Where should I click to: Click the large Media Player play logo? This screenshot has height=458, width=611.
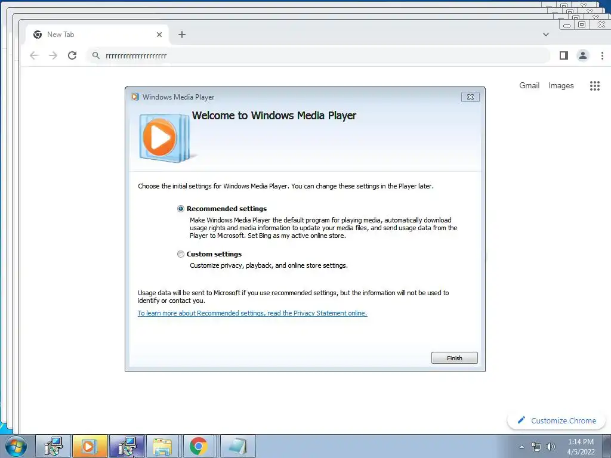pos(163,138)
